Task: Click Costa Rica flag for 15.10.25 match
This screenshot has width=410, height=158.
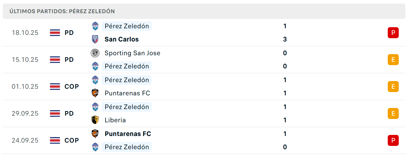Action: (x=55, y=60)
